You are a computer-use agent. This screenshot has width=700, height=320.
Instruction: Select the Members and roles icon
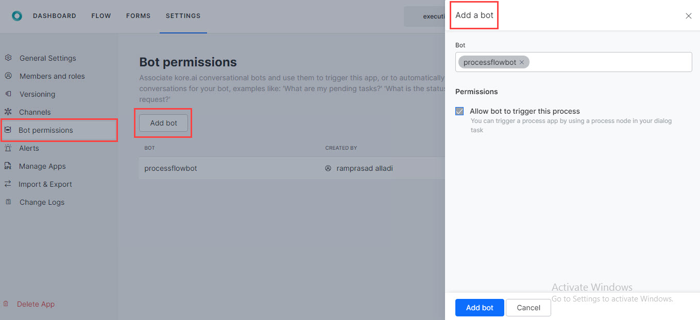coord(8,76)
